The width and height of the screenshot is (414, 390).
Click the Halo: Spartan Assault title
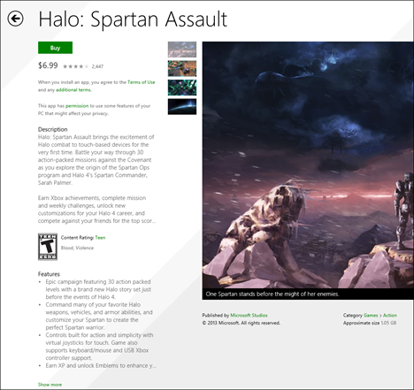[133, 19]
